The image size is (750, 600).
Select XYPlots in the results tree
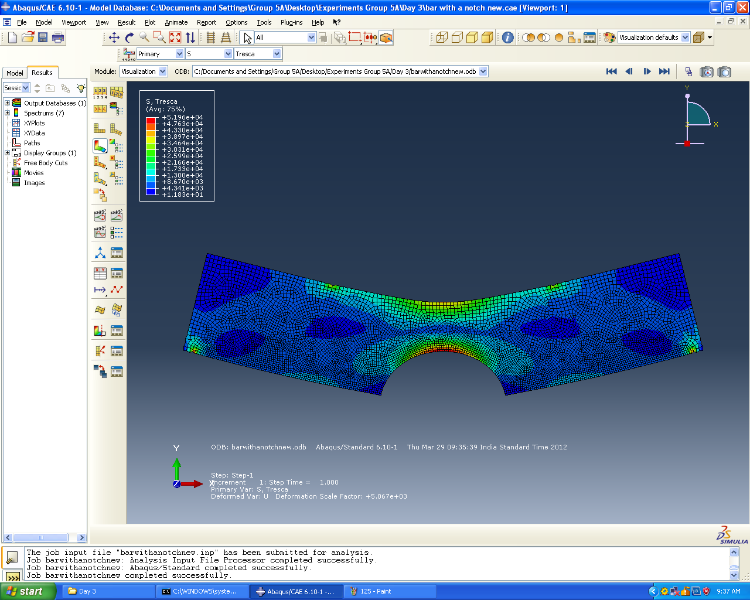(34, 123)
